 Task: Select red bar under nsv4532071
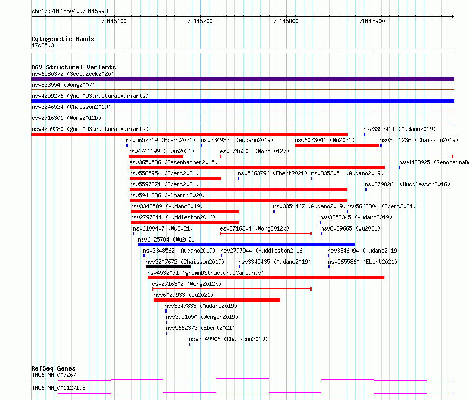tap(266, 278)
